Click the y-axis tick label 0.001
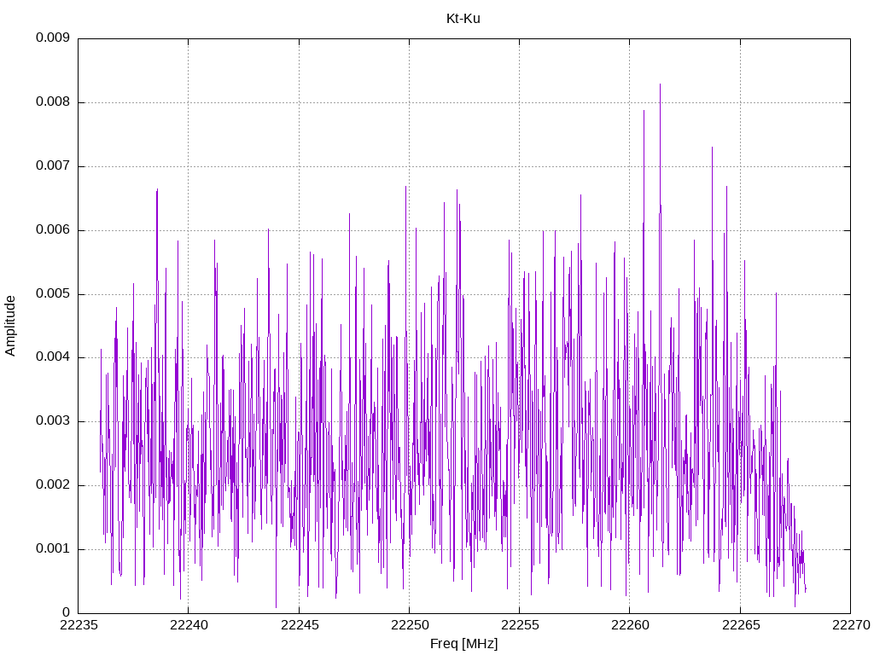 [x=53, y=549]
